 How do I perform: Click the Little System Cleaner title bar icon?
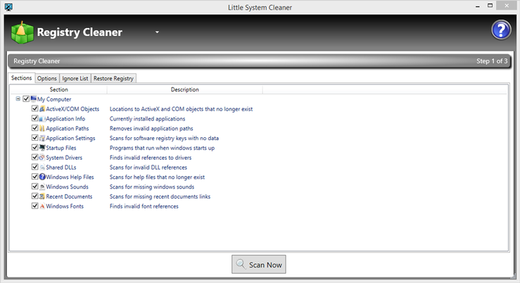[x=8, y=7]
